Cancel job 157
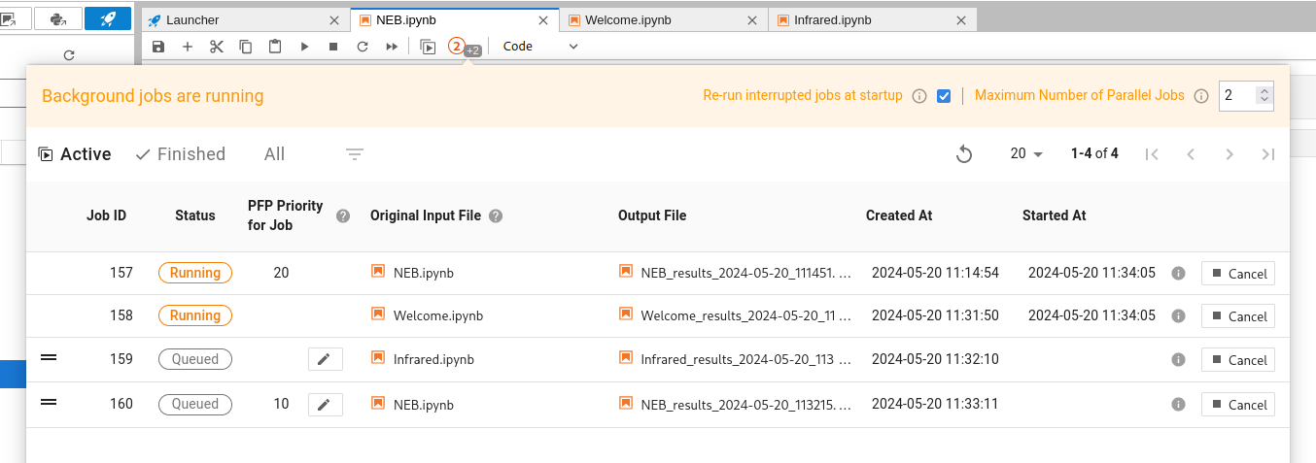The image size is (1316, 463). coord(1238,274)
